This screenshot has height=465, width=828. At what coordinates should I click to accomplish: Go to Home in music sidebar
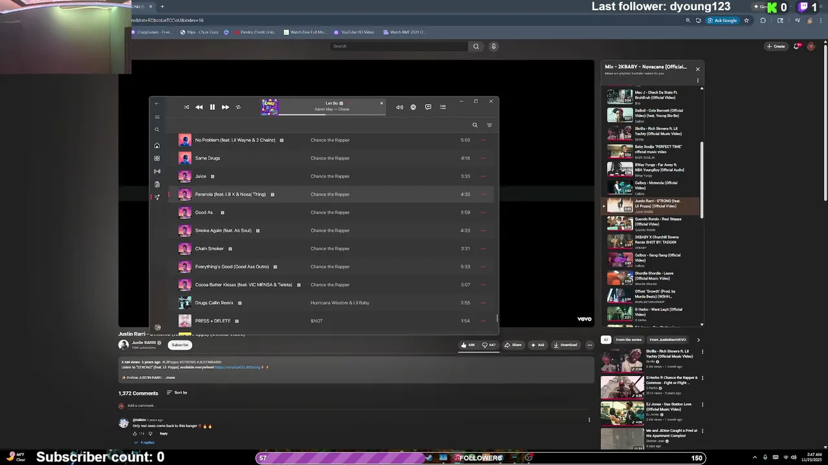157,145
